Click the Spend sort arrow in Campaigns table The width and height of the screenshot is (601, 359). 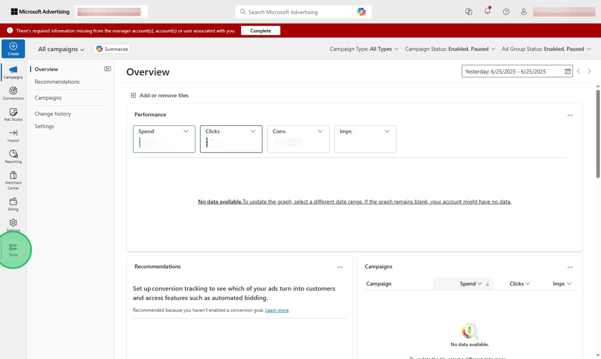488,284
